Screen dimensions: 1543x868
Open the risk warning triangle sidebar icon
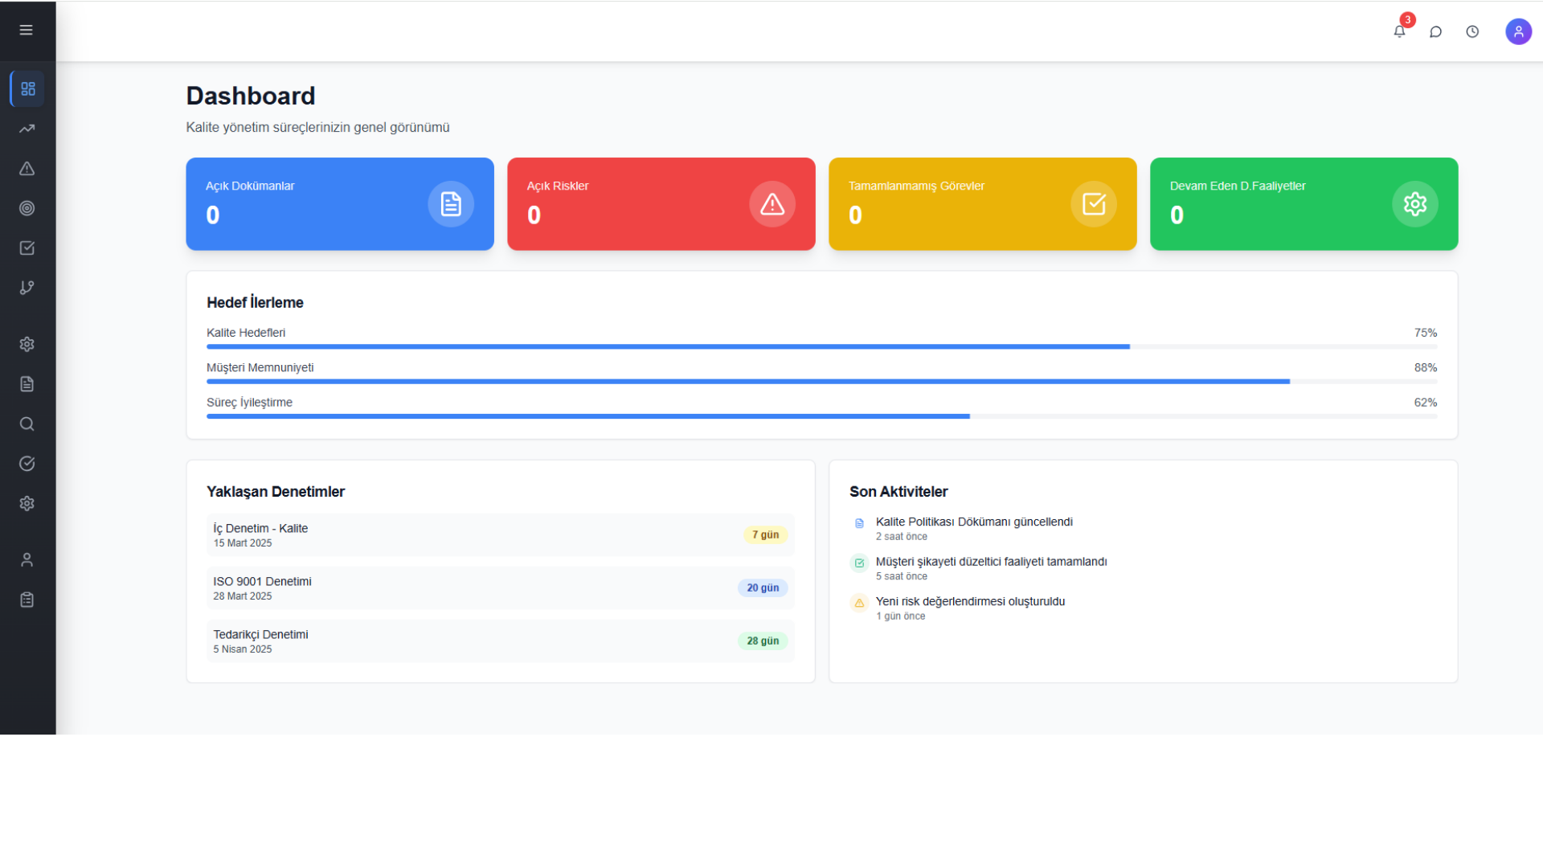point(27,169)
